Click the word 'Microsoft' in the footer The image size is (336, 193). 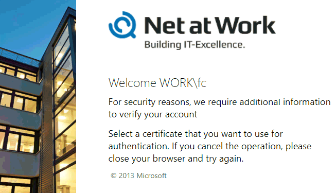click(x=151, y=176)
